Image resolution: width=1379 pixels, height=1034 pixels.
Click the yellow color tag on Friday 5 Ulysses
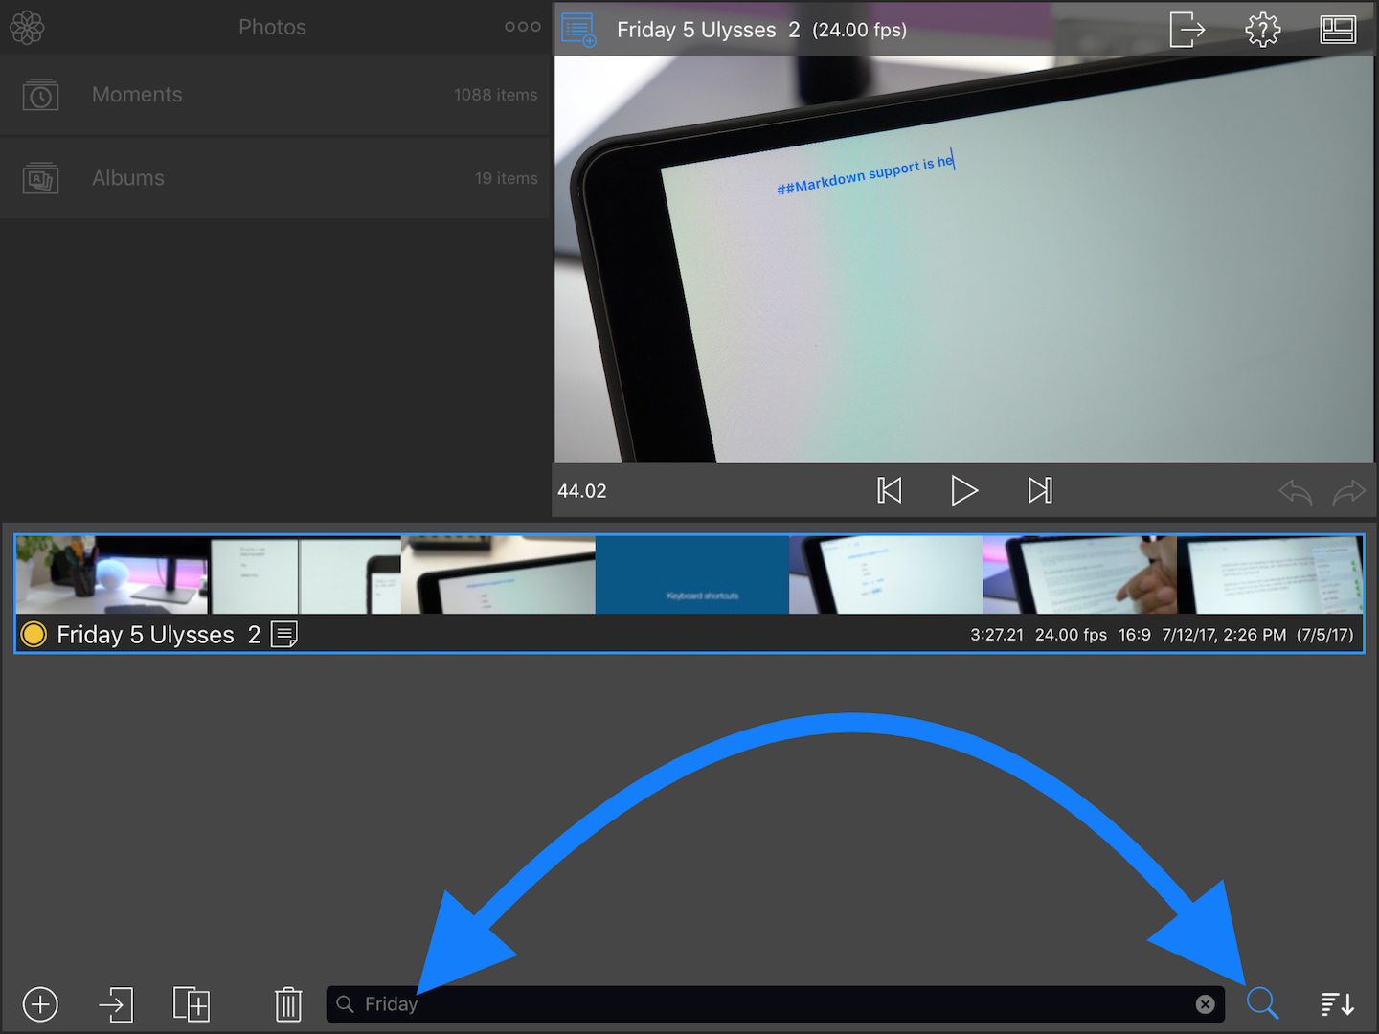click(33, 634)
